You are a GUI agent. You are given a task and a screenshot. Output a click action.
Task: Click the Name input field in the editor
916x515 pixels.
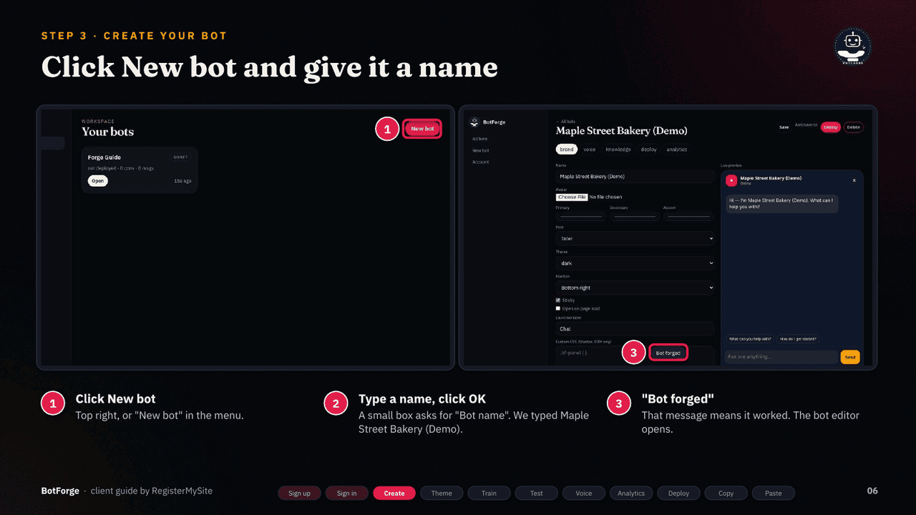point(635,176)
